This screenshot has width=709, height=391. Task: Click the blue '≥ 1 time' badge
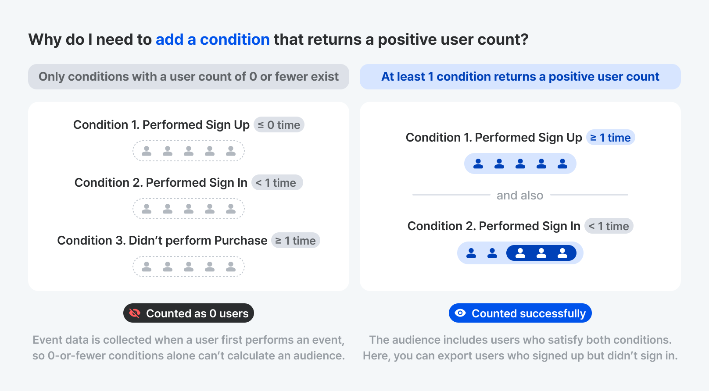(x=610, y=138)
